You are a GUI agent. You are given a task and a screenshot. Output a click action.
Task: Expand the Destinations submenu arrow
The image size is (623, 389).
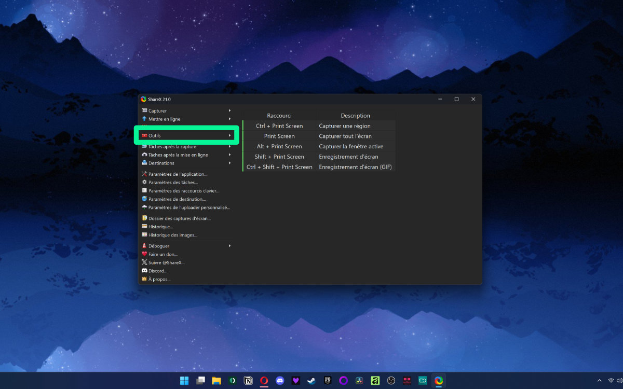pyautogui.click(x=229, y=163)
